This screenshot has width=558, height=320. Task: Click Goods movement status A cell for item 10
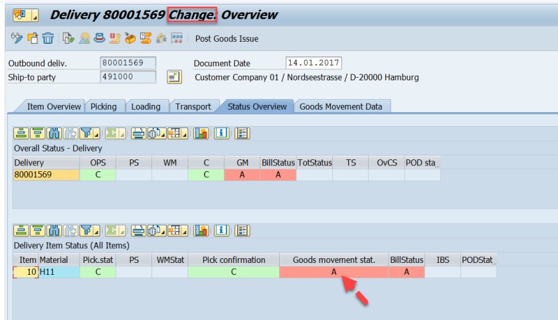pyautogui.click(x=333, y=272)
